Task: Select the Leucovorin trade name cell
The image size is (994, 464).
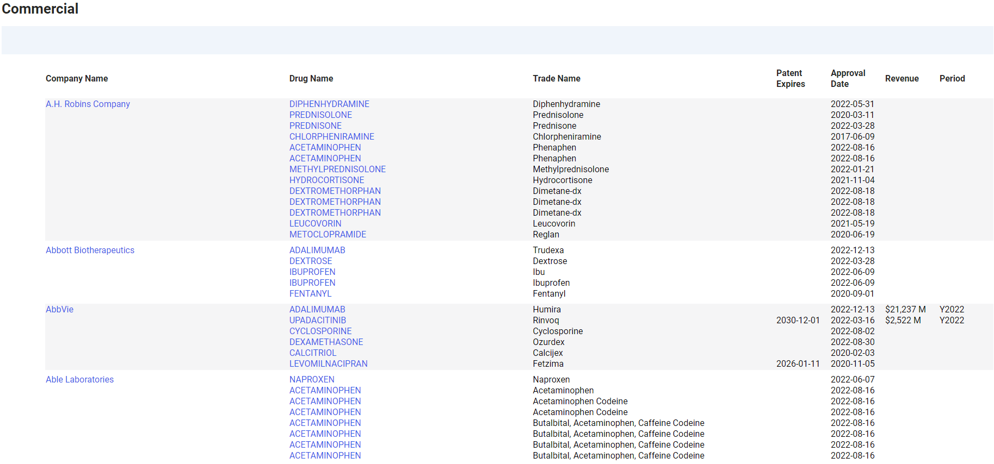Action: (x=554, y=223)
